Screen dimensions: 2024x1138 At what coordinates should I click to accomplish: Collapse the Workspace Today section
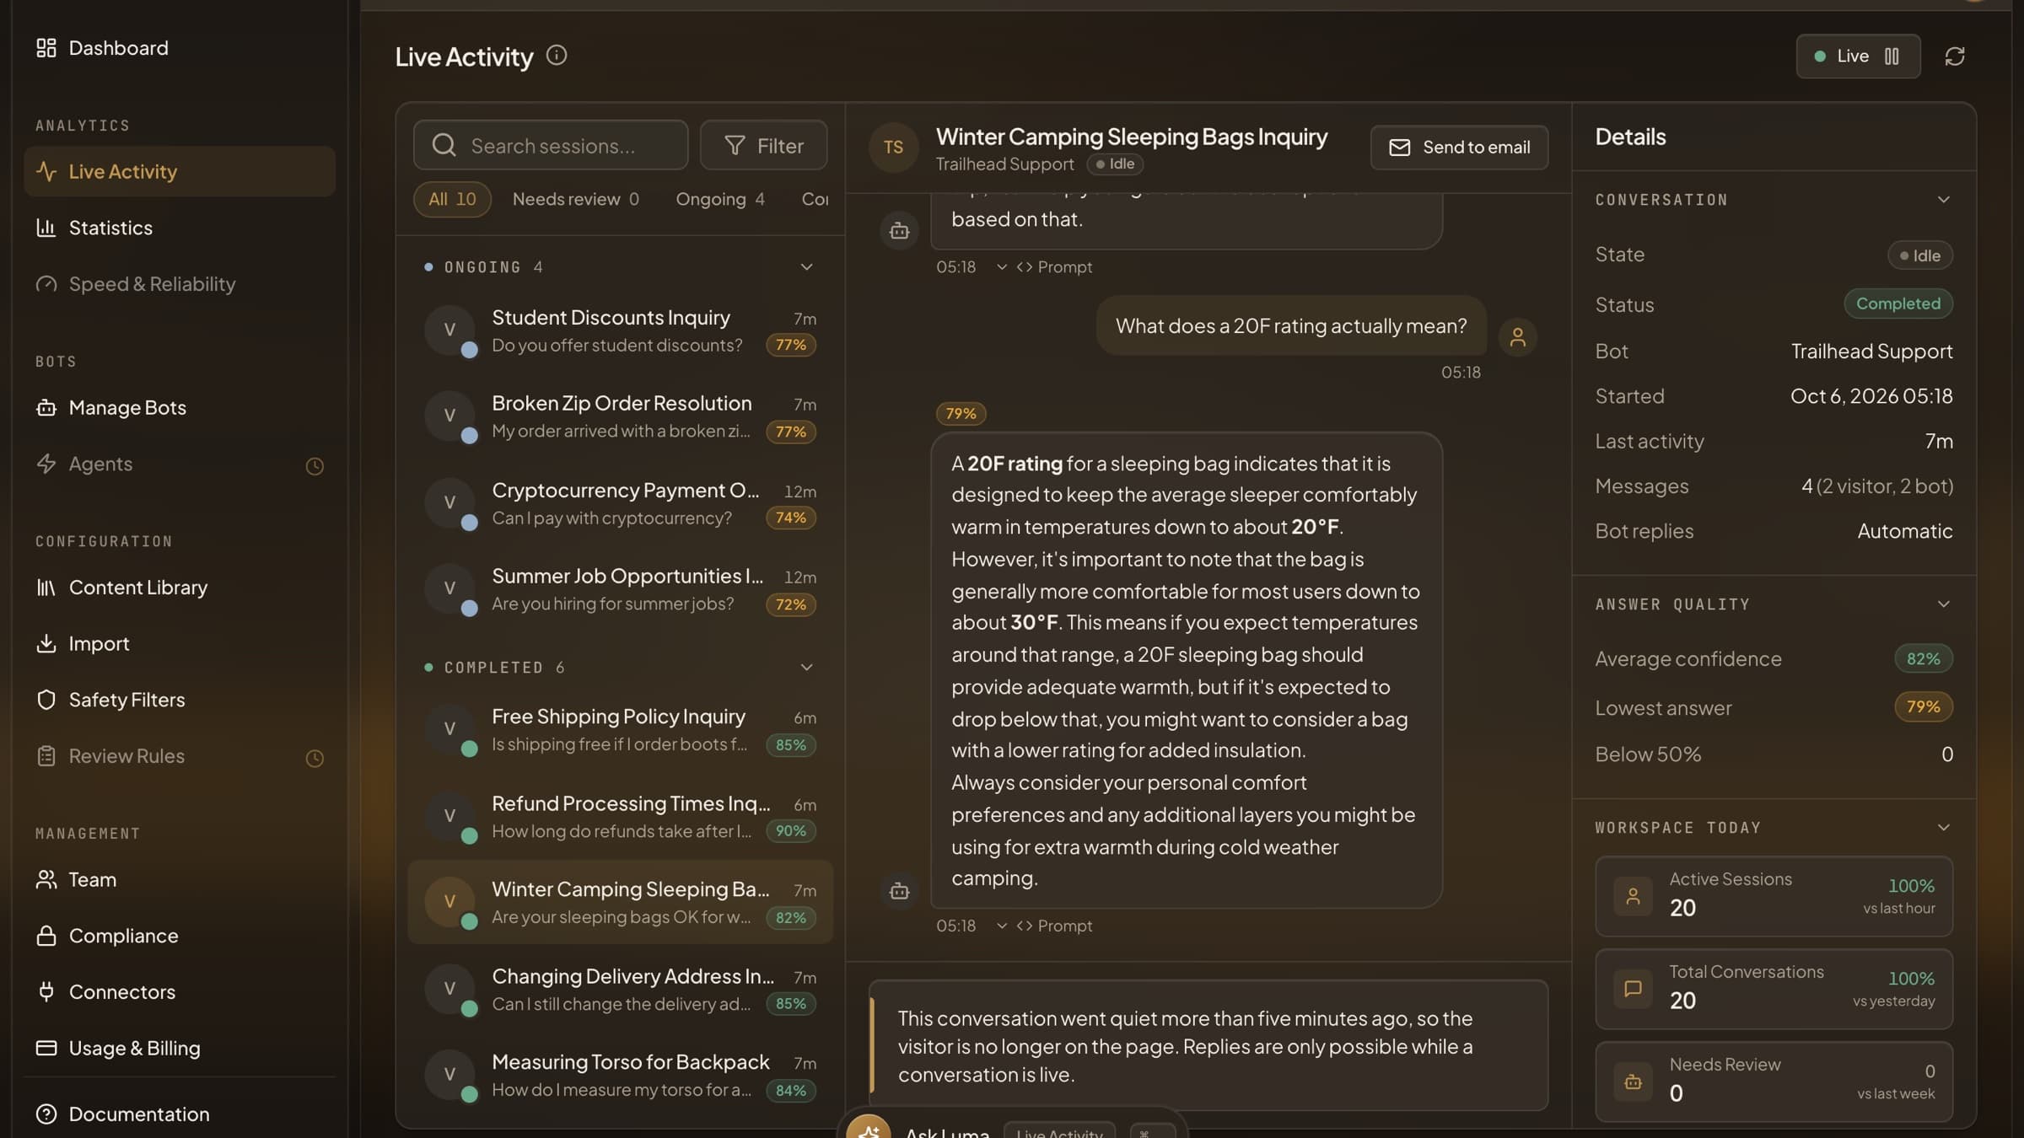pyautogui.click(x=1943, y=828)
